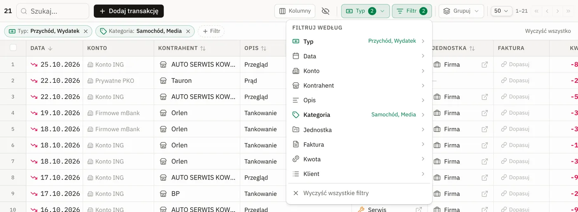Open the 50 rows-per-page dropdown

502,11
